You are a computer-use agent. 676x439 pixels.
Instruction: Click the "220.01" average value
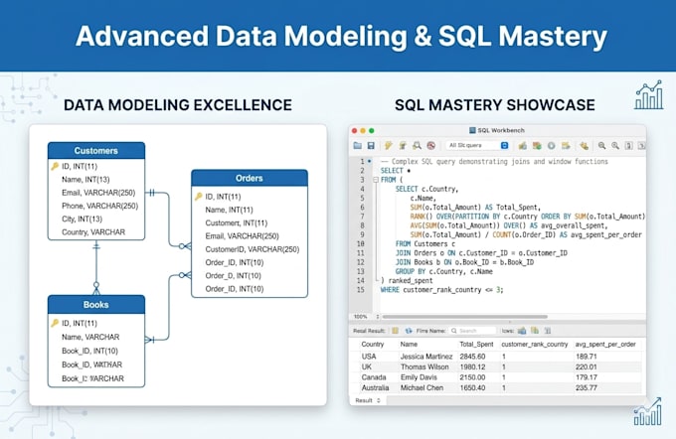point(587,367)
